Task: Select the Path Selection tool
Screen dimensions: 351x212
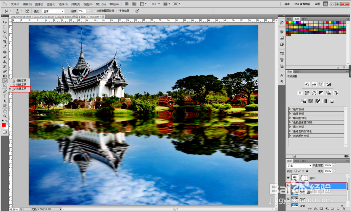Action: click(x=5, y=101)
